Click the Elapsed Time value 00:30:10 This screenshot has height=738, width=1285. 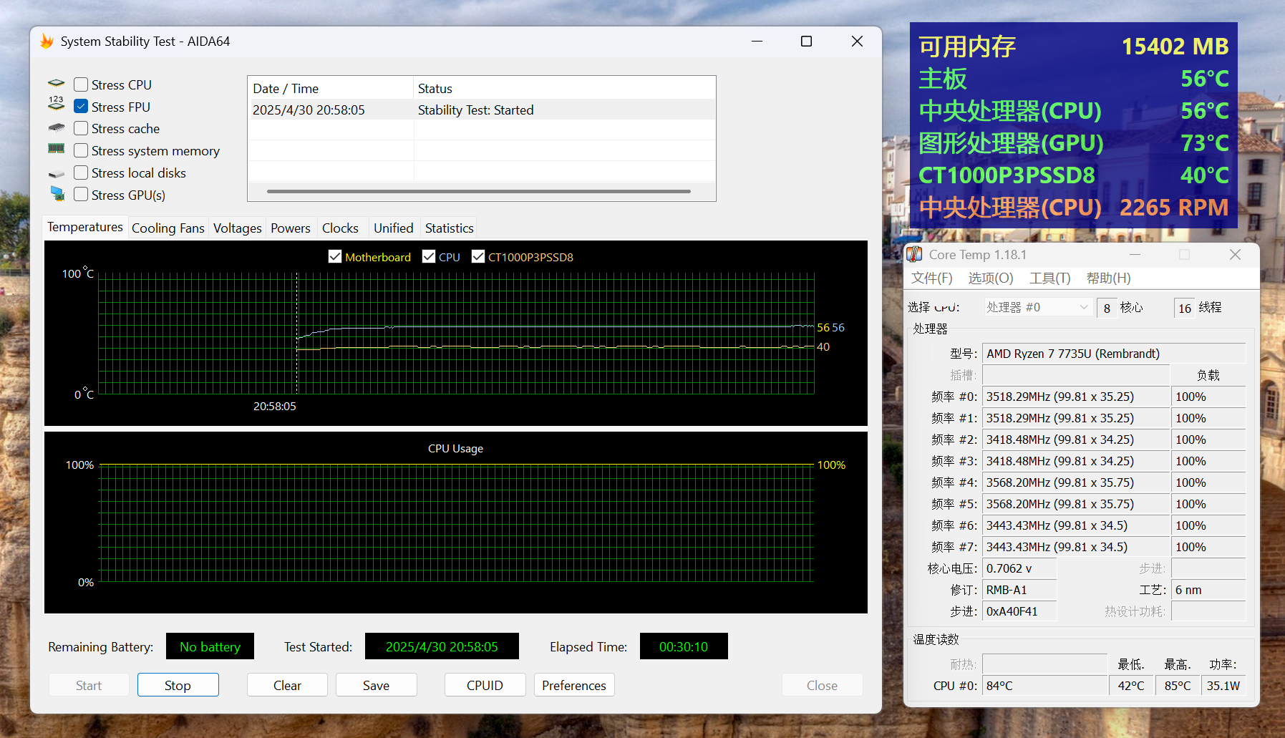pos(684,646)
